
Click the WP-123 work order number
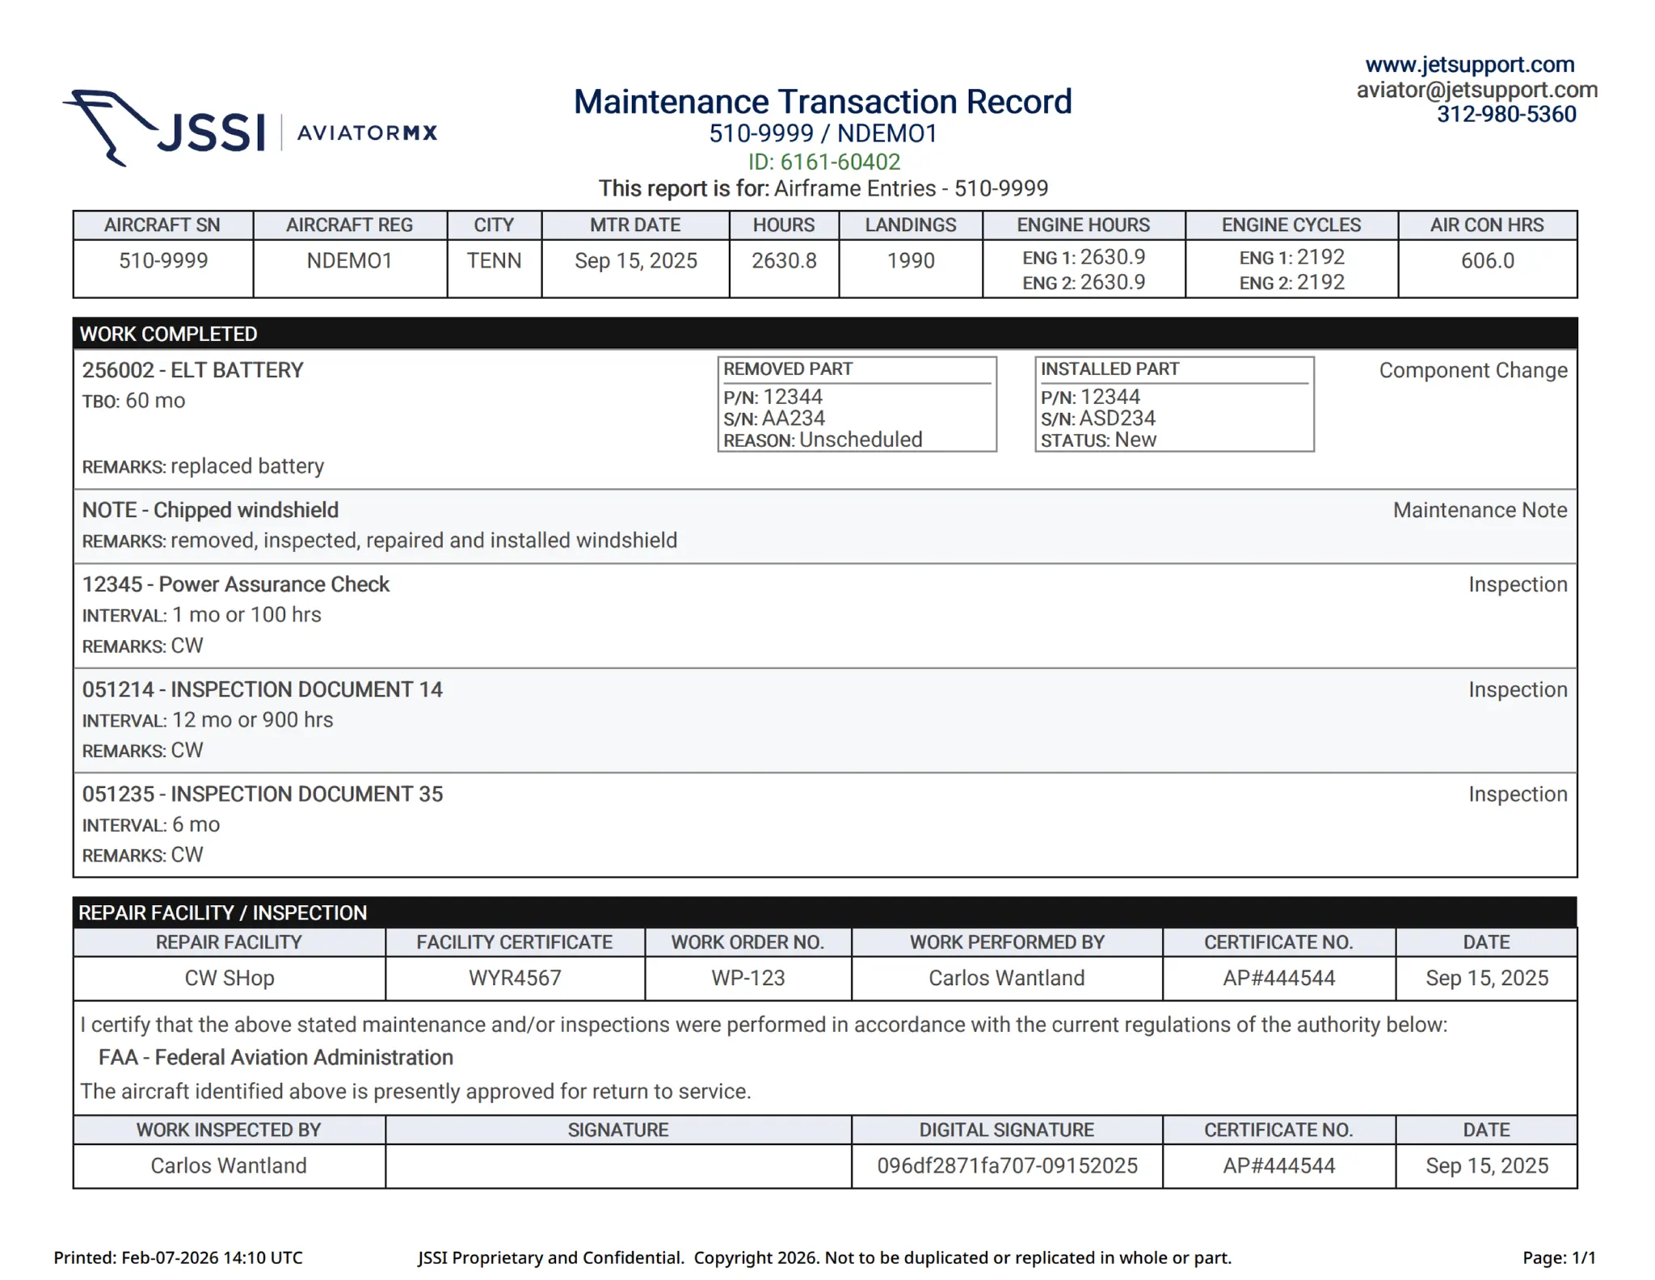point(747,978)
